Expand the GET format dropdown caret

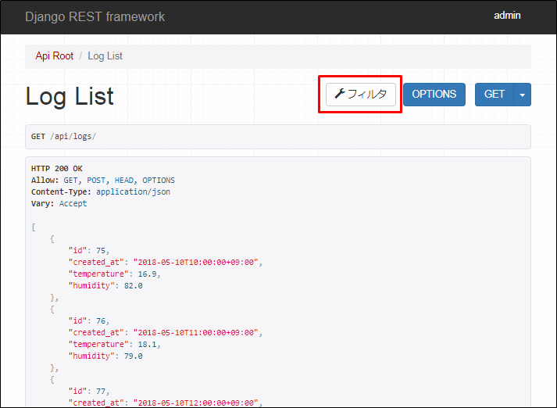coord(523,95)
